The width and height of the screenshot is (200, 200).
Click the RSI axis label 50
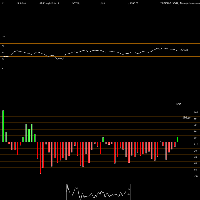(3, 52)
